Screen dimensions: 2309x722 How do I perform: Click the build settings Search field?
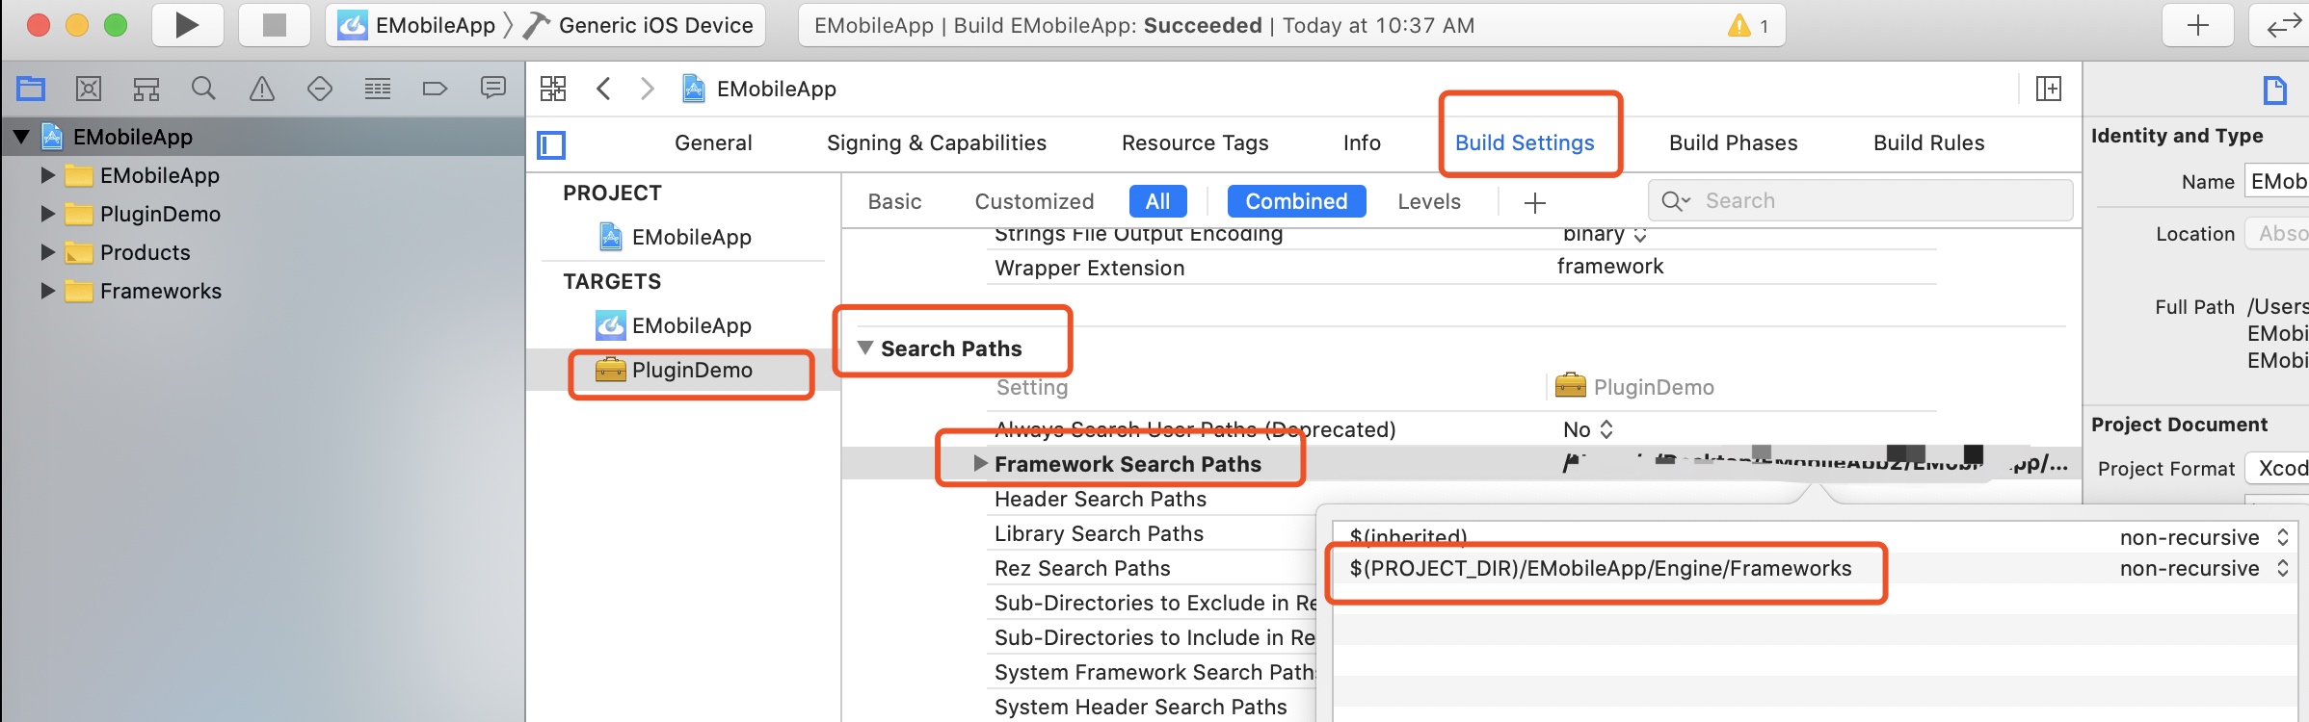click(1860, 200)
